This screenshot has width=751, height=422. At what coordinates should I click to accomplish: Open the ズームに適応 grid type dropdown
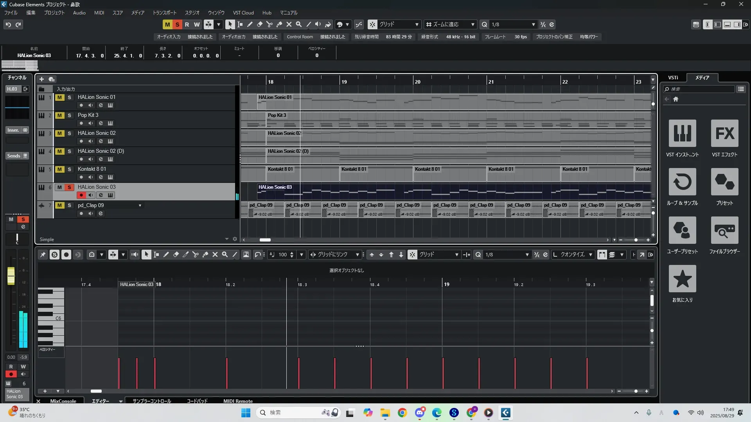pyautogui.click(x=473, y=24)
